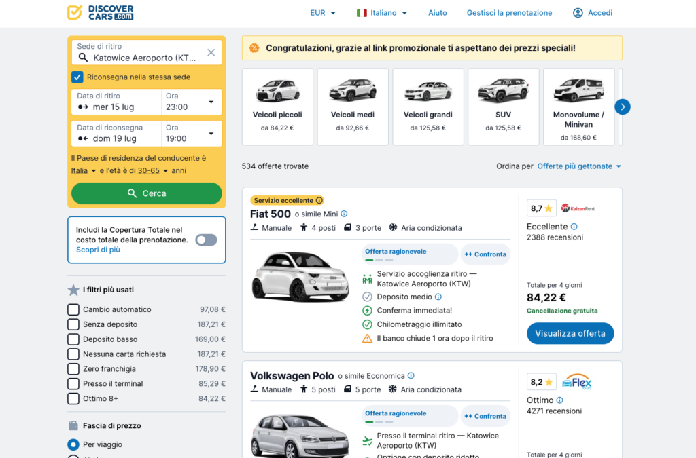Screen dimensions: 696x458
Task: Uncheck Riconsegna nella stessa sede
Action: (77, 77)
